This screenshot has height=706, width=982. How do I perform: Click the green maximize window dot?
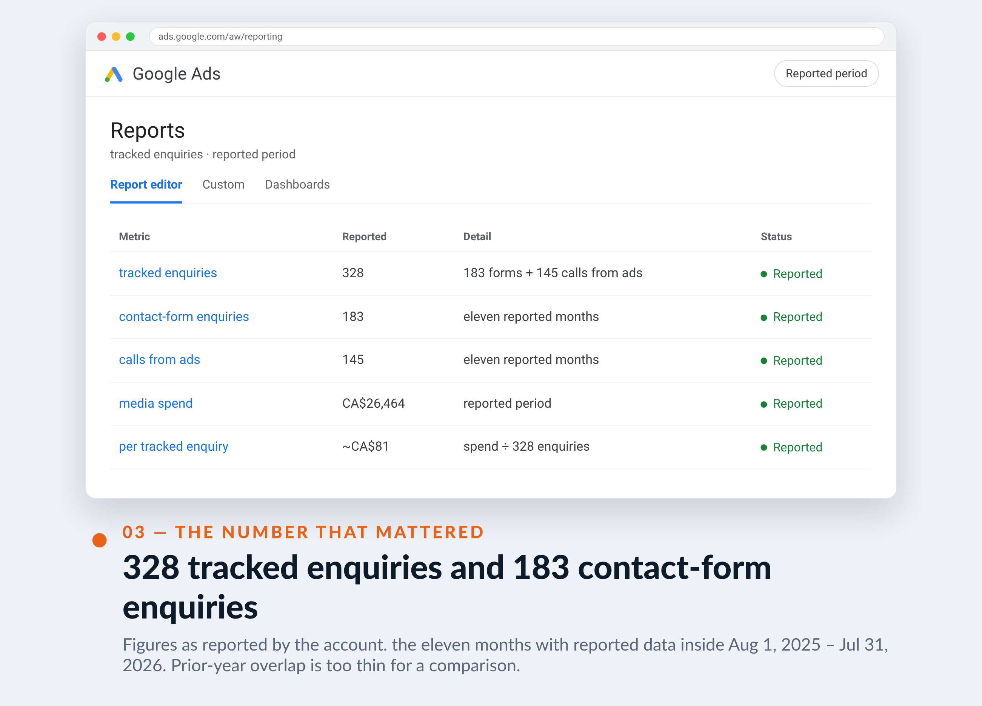click(x=130, y=36)
